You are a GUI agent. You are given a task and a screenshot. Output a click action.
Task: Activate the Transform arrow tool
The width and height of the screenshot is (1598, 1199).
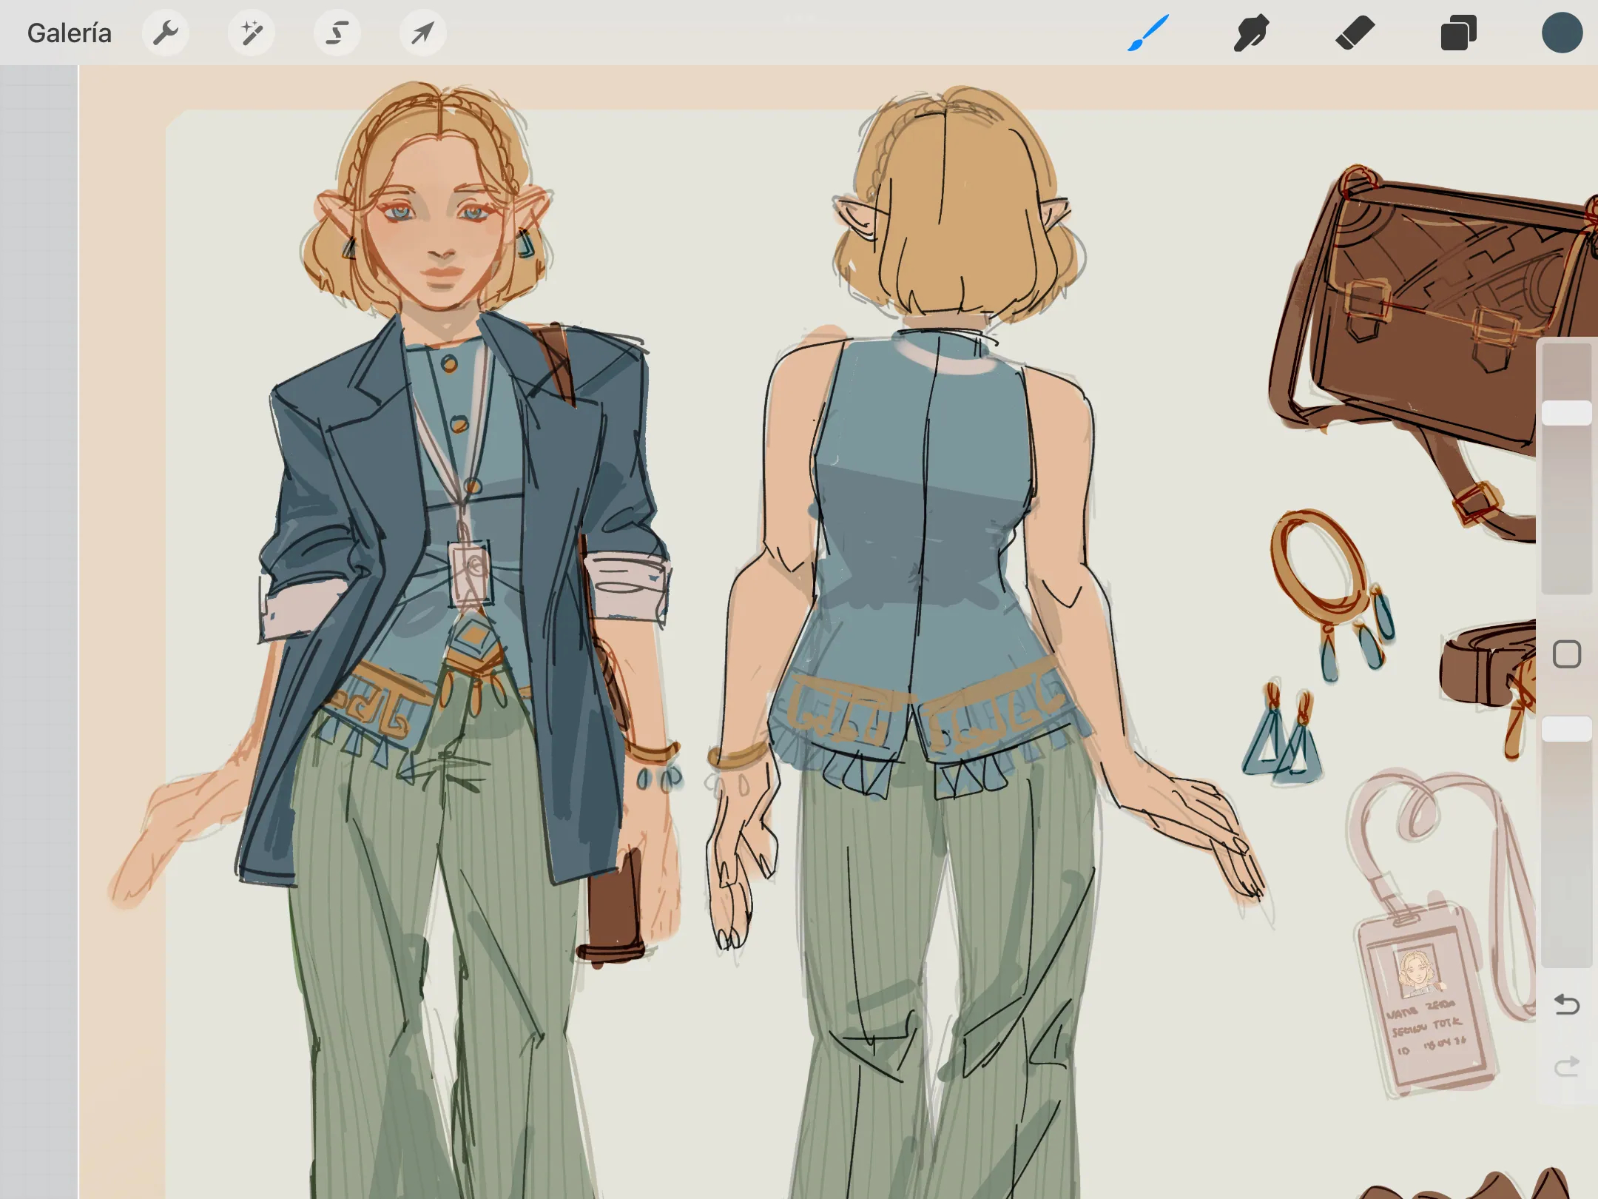(422, 33)
